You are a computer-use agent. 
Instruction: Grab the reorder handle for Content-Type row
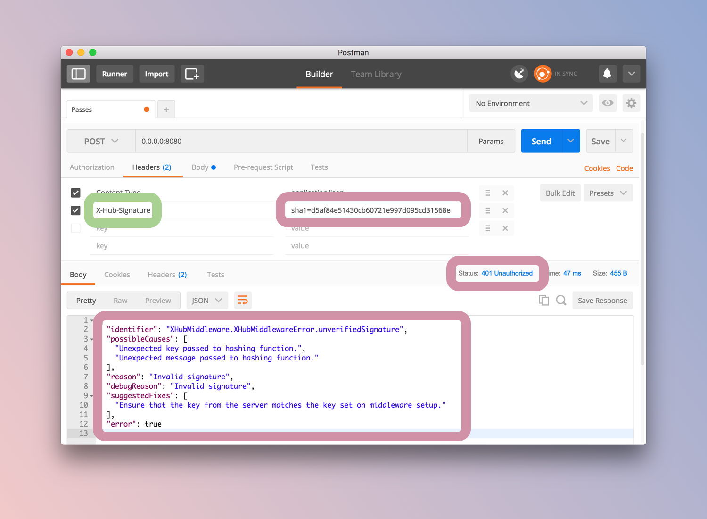point(488,193)
